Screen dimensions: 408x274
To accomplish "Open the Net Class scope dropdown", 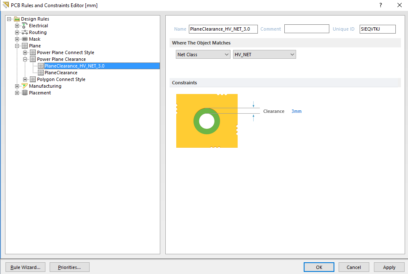I will [203, 55].
